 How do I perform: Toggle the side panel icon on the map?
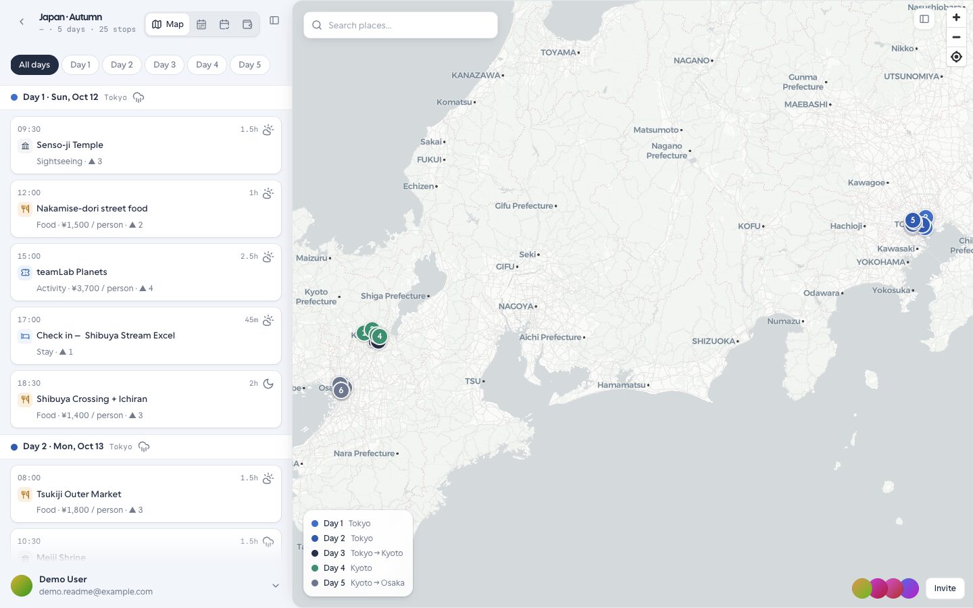pyautogui.click(x=924, y=19)
